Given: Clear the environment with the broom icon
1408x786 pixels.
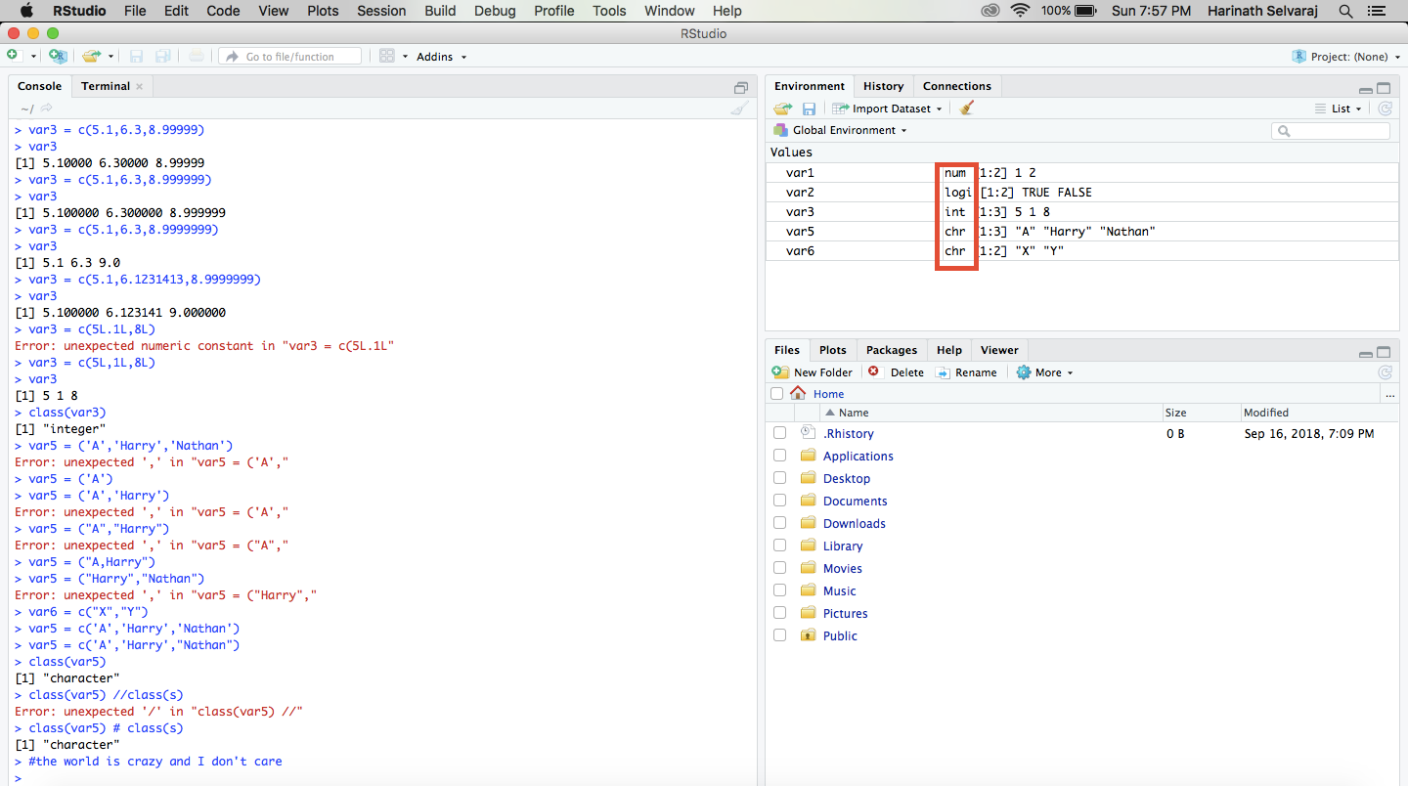Looking at the screenshot, I should (x=968, y=108).
